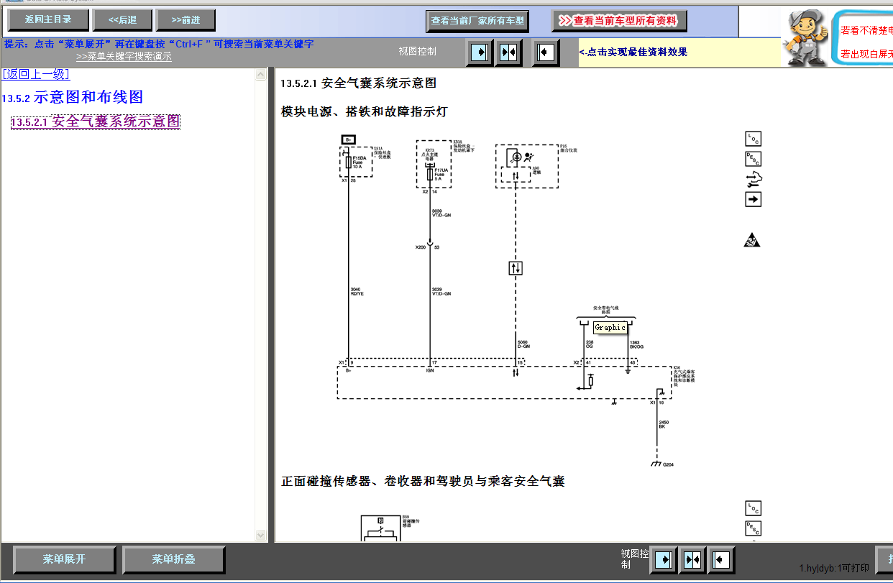Viewport: 893px width, 583px height.
Task: Expand the menu with 菜单展开 button
Action: tap(65, 559)
